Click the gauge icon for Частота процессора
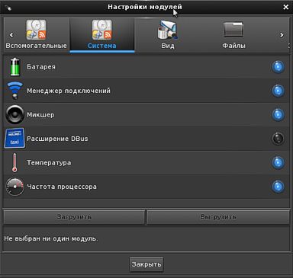 tap(14, 187)
